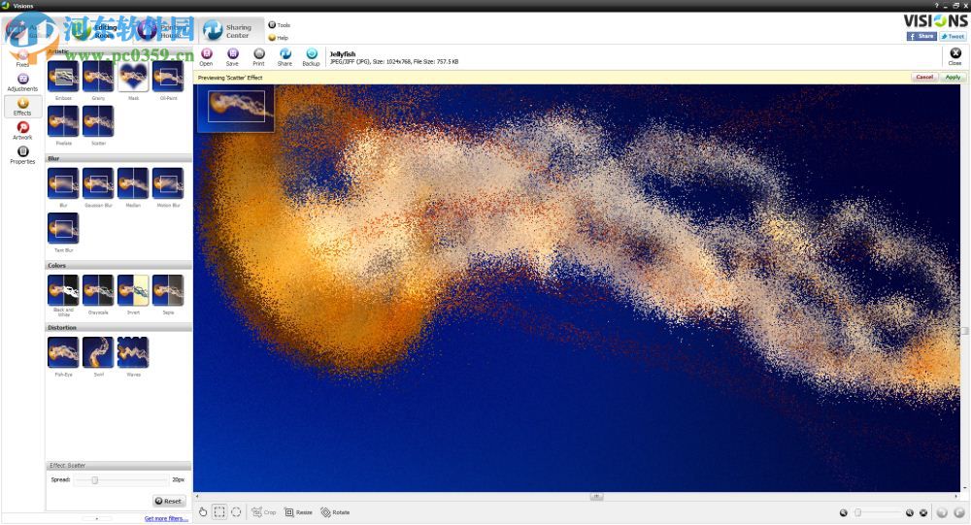
Task: Select the hand pan tool
Action: pyautogui.click(x=203, y=512)
